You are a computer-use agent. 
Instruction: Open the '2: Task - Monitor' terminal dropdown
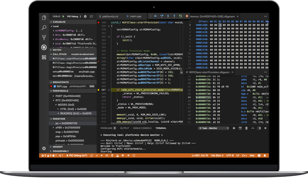[x=213, y=128]
